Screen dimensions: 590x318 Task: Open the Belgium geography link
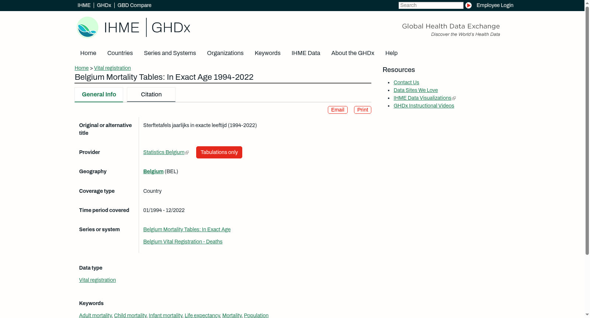click(x=153, y=171)
